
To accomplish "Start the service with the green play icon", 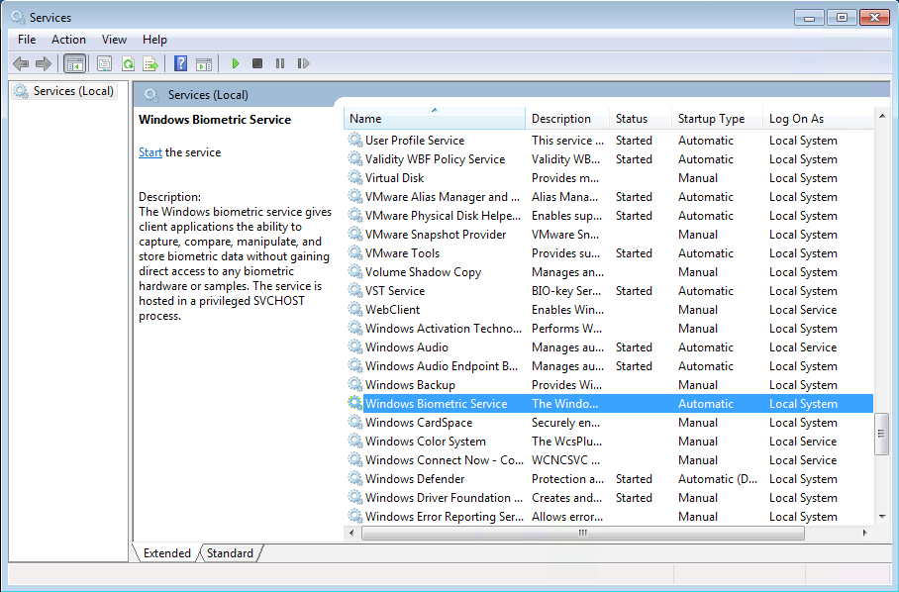I will tap(235, 63).
